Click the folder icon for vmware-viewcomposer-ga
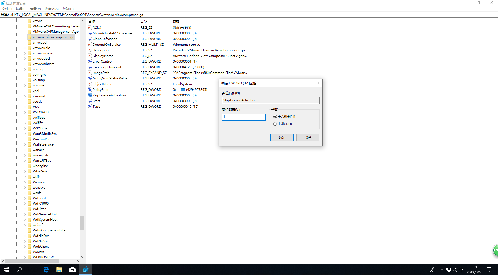This screenshot has height=275, width=498. click(29, 37)
